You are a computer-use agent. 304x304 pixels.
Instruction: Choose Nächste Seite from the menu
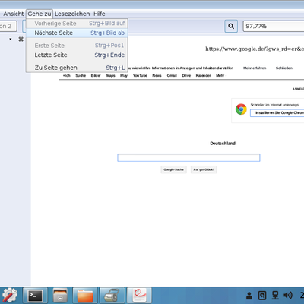(77, 33)
